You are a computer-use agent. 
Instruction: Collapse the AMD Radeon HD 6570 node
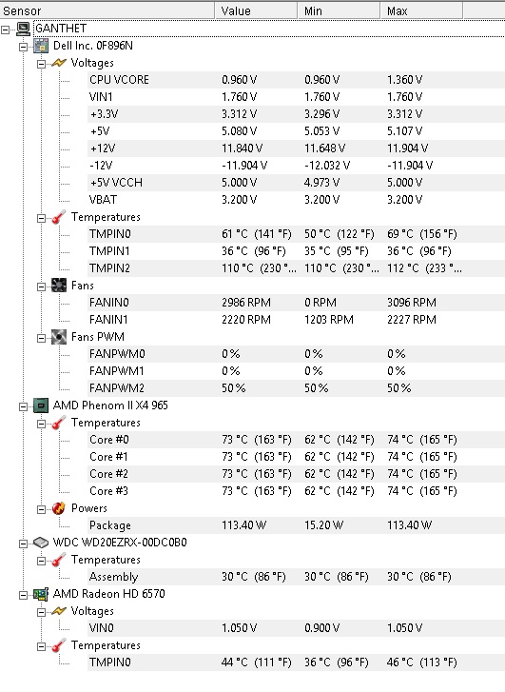click(23, 595)
